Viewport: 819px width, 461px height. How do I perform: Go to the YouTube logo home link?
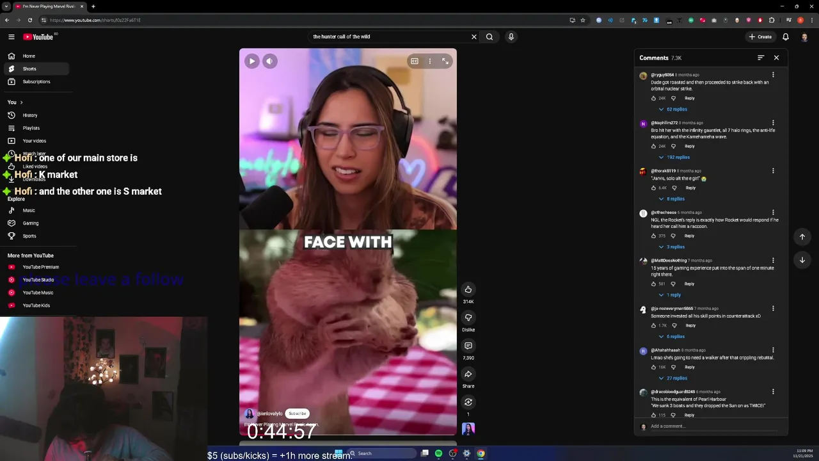pos(38,36)
